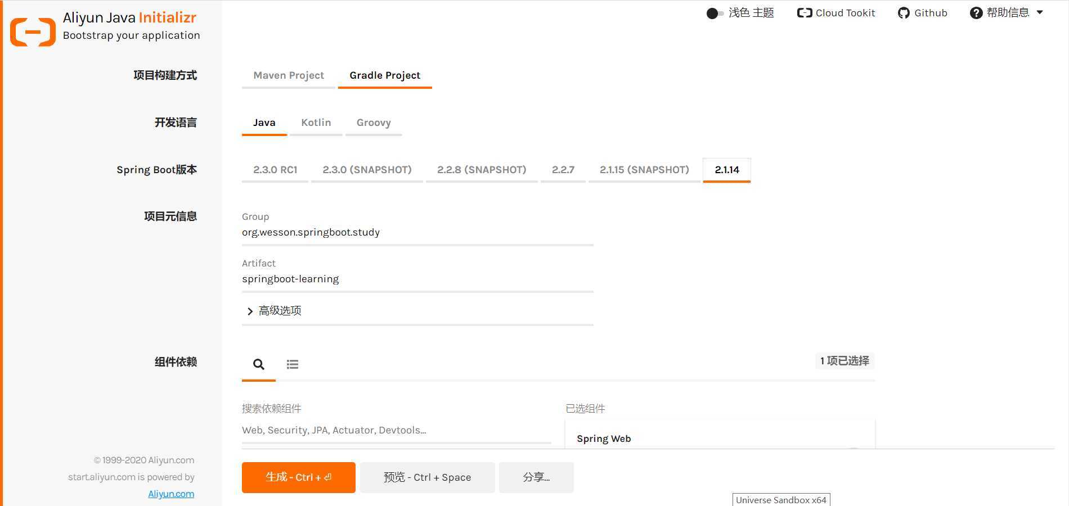Select Spring Boot version 2.1.14
The height and width of the screenshot is (506, 1069).
click(727, 170)
